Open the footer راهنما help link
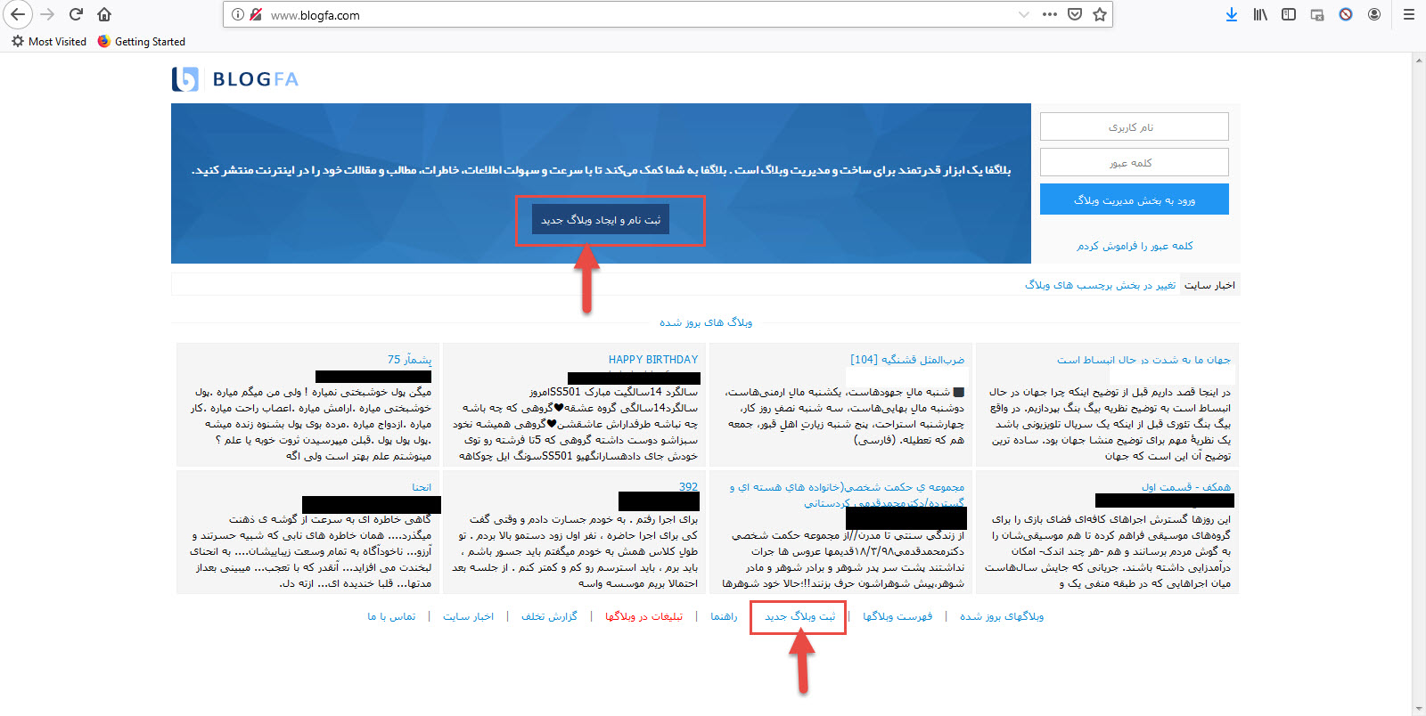 (x=724, y=616)
